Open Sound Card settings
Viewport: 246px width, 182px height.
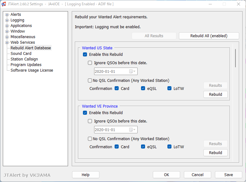(21, 54)
